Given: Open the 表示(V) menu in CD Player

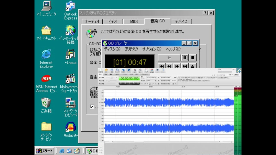Looking at the screenshot, I should click(131, 49).
